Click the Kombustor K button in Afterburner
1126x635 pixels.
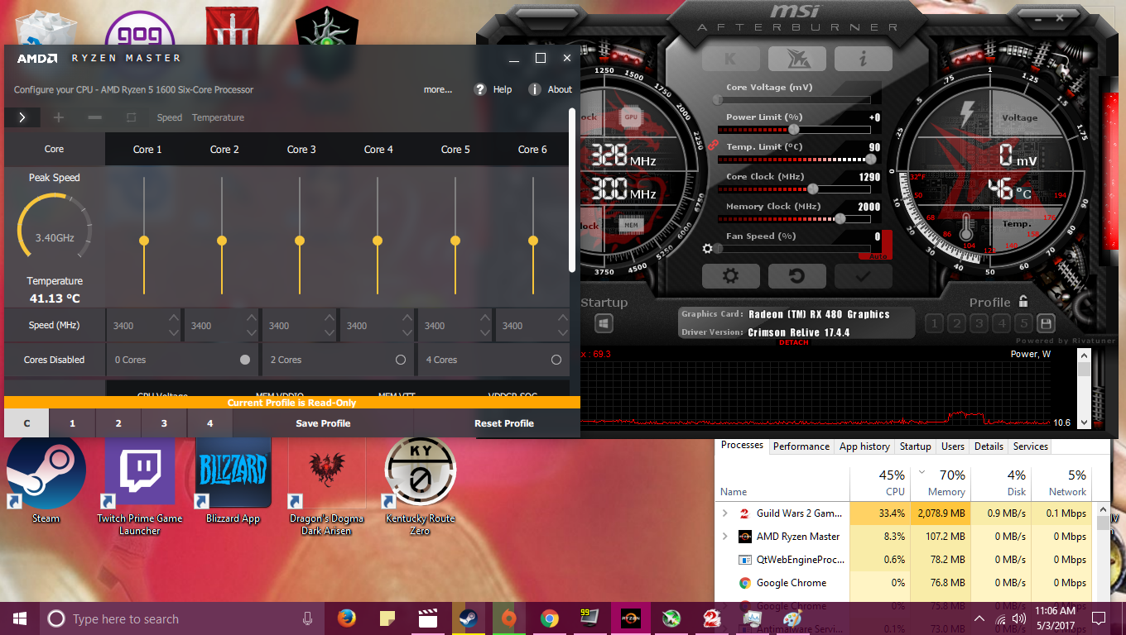pos(730,59)
